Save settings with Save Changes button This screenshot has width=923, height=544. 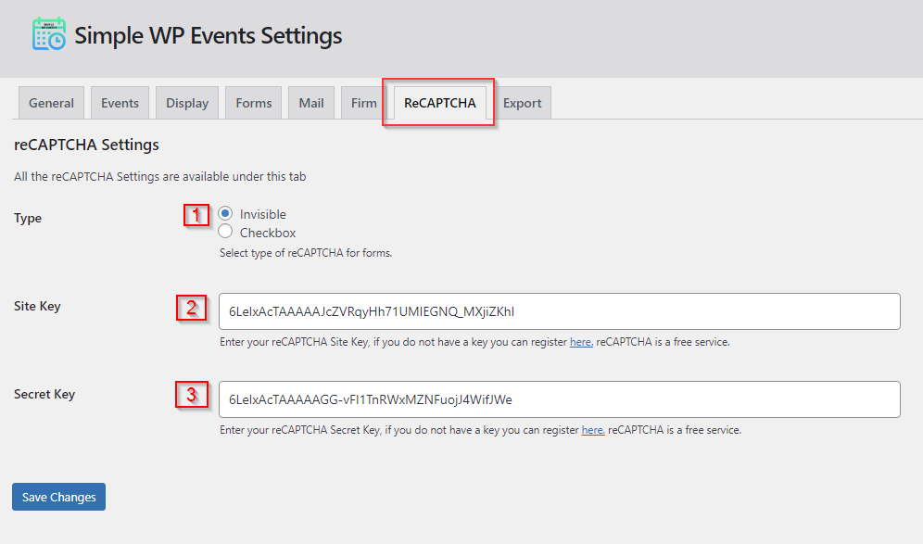[59, 497]
